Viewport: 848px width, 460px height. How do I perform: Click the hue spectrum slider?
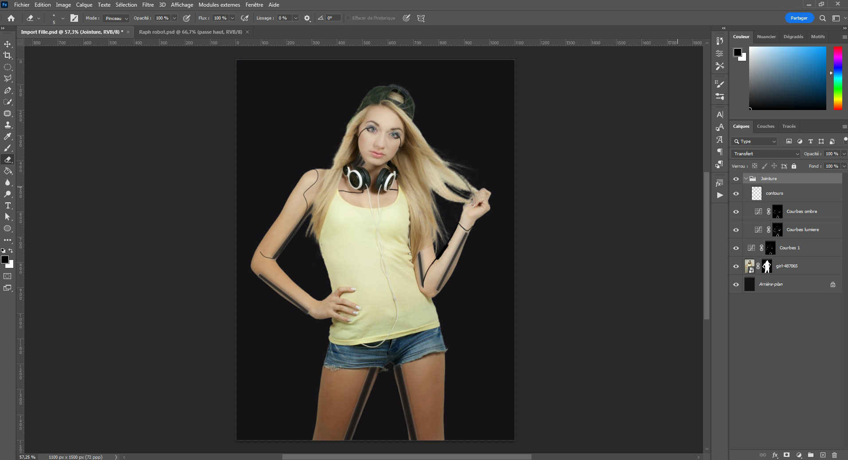(x=838, y=78)
